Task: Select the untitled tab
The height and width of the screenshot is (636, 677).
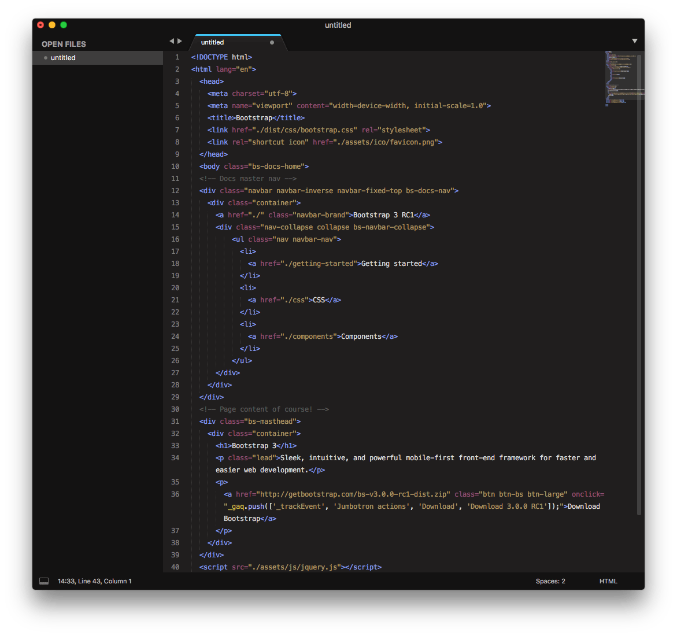Action: tap(238, 42)
